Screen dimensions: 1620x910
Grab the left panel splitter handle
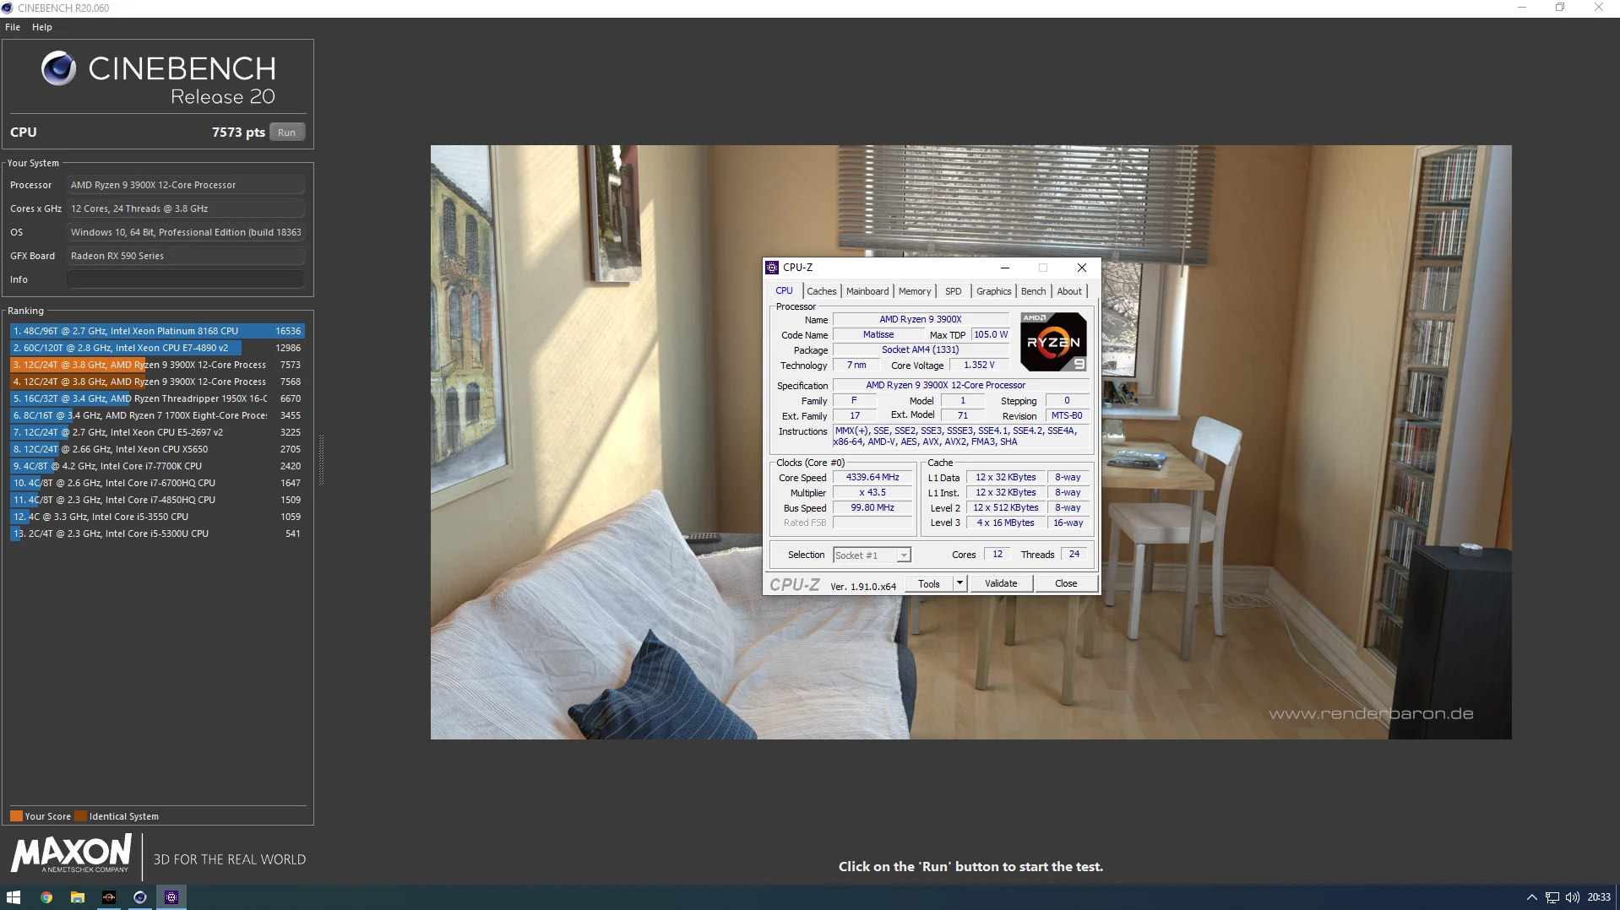point(321,460)
